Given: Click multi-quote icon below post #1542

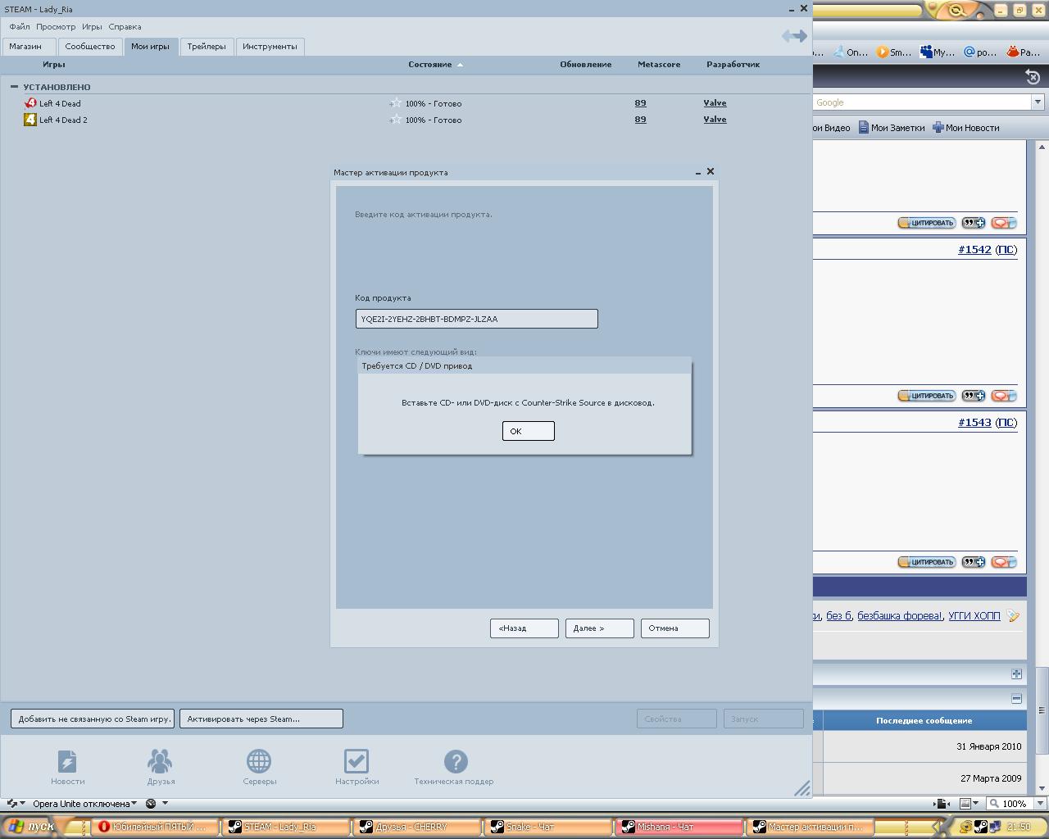Looking at the screenshot, I should click(974, 396).
